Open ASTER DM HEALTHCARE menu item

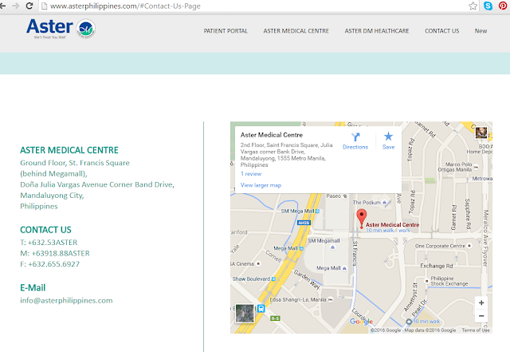tap(377, 31)
